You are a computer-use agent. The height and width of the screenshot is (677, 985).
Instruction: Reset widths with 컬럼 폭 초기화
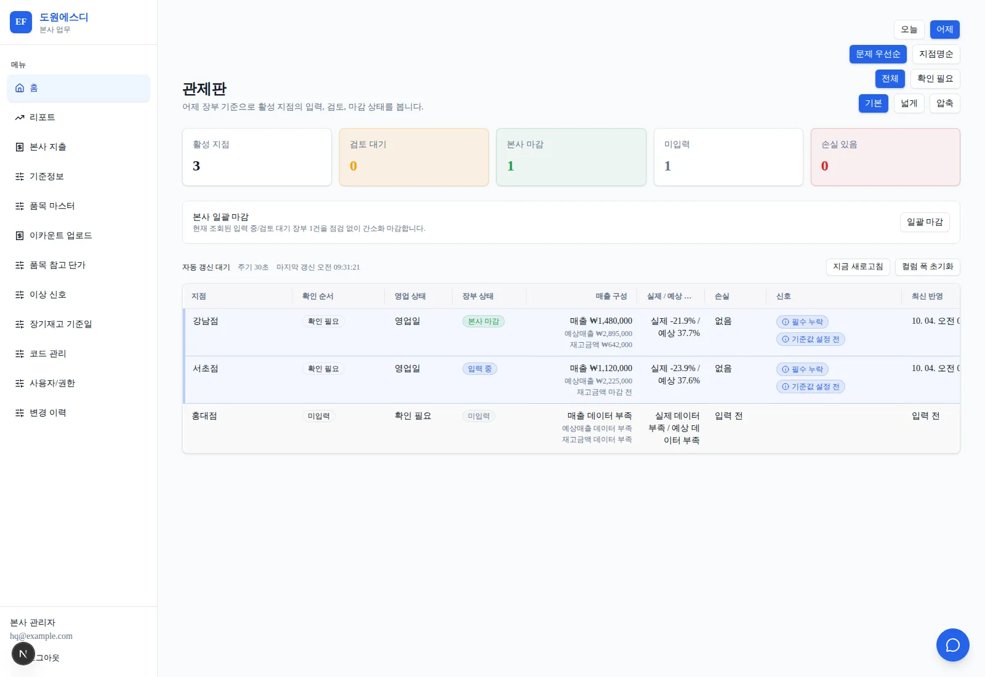tap(928, 267)
